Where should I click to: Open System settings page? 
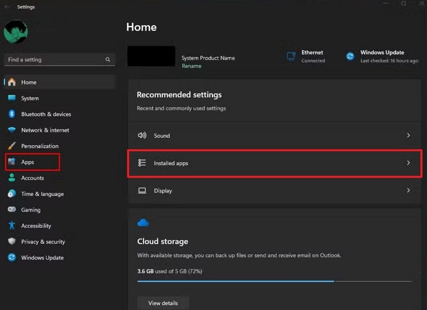click(x=60, y=98)
